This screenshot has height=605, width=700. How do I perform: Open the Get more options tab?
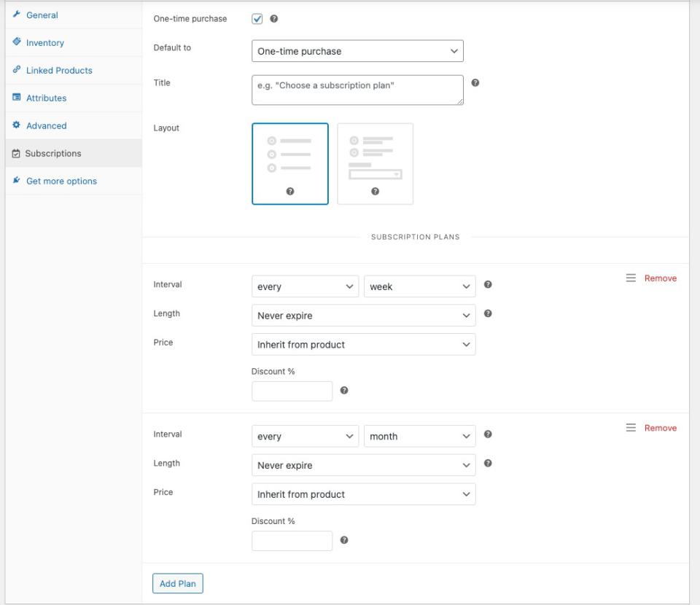[x=61, y=181]
